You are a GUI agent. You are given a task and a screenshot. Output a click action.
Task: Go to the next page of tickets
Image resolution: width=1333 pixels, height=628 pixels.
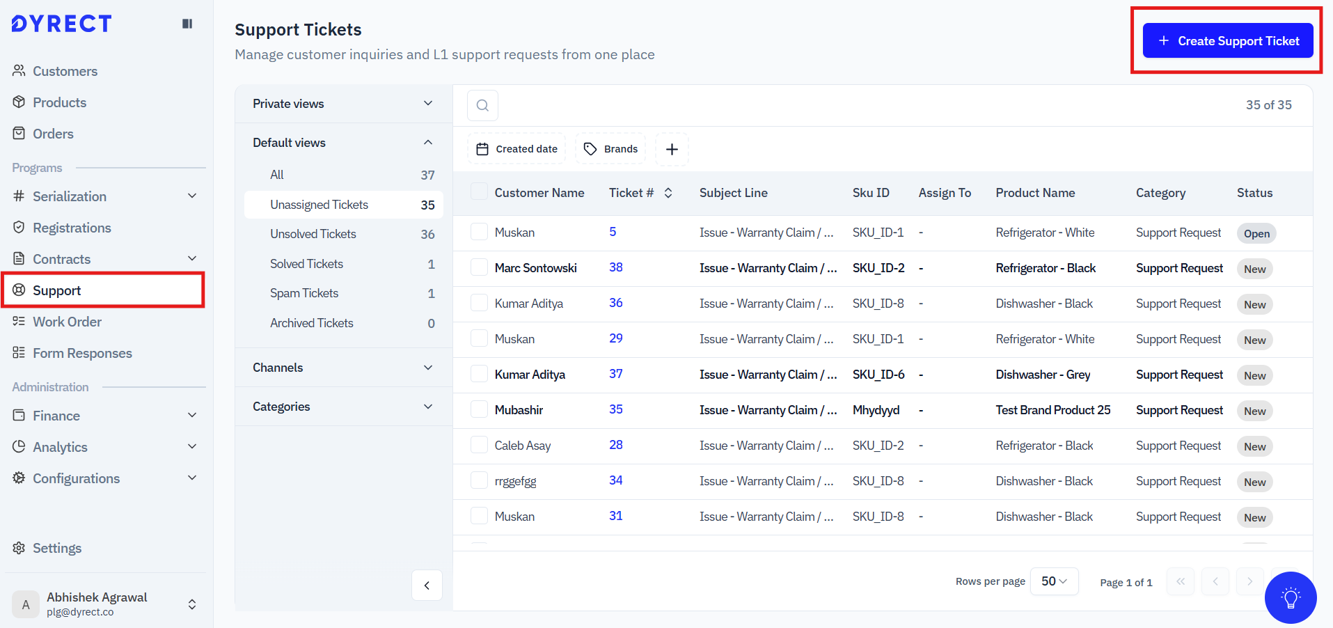(x=1250, y=581)
